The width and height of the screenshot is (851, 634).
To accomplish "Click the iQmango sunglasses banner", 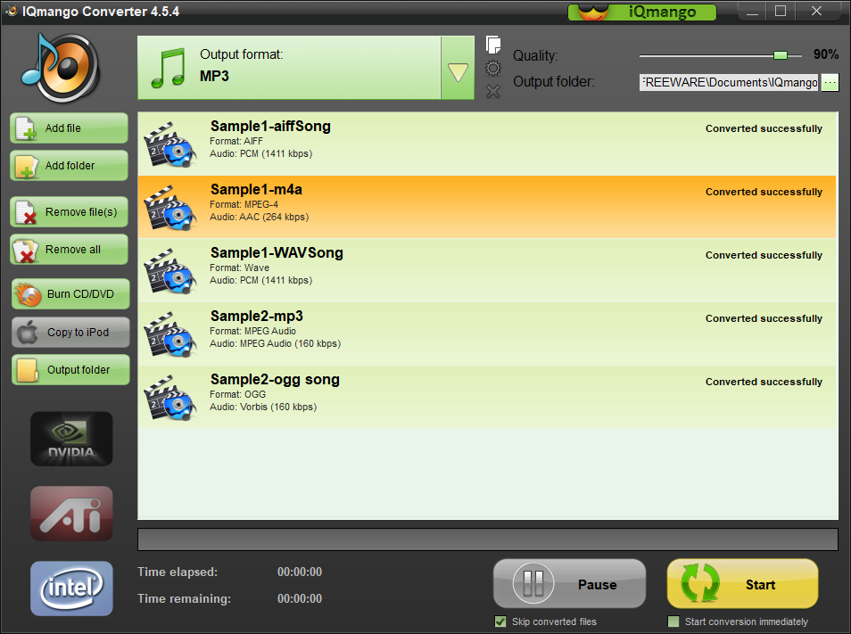I will coord(642,12).
